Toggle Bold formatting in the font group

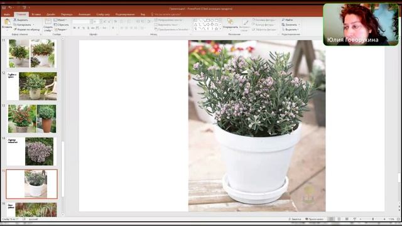click(74, 28)
